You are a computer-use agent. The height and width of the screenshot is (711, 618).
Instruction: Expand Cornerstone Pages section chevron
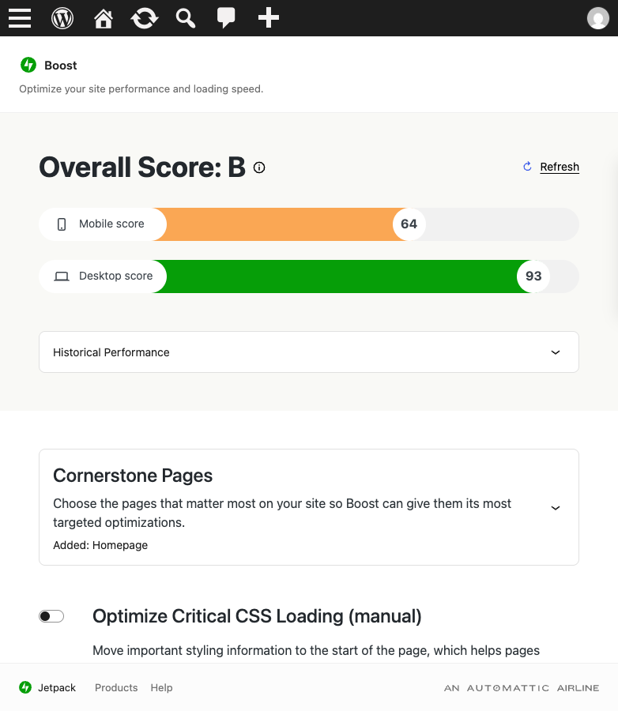click(556, 508)
